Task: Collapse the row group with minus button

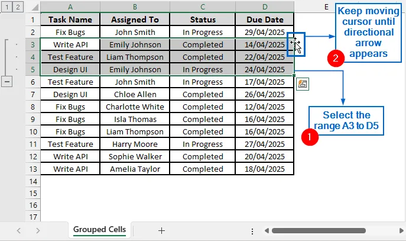Action: (7, 82)
